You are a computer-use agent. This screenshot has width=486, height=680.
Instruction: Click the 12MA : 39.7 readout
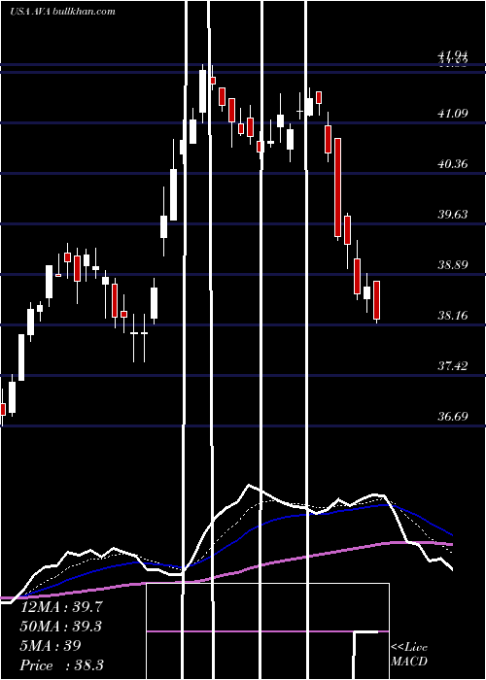[x=61, y=607]
